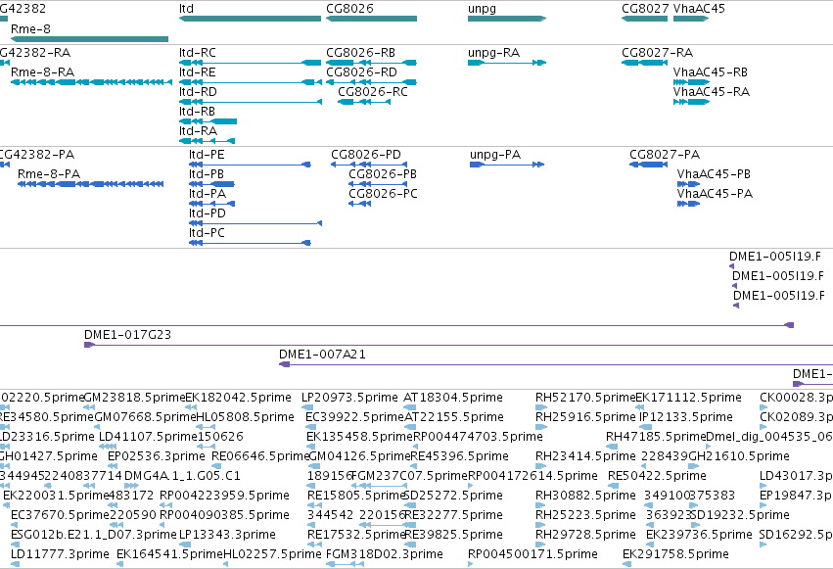The height and width of the screenshot is (569, 833).
Task: Open the VhaAC45-PB protein label
Action: (x=714, y=174)
